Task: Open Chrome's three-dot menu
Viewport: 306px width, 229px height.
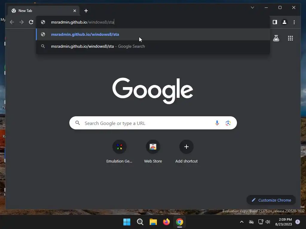Action: (x=294, y=22)
